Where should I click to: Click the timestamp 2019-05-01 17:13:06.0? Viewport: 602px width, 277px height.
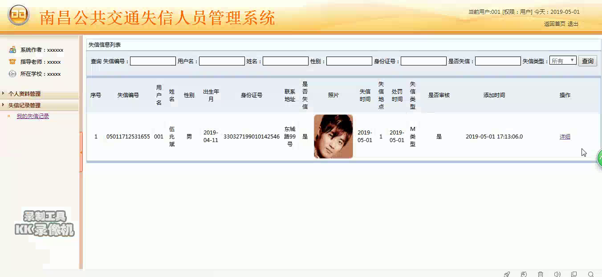point(494,137)
